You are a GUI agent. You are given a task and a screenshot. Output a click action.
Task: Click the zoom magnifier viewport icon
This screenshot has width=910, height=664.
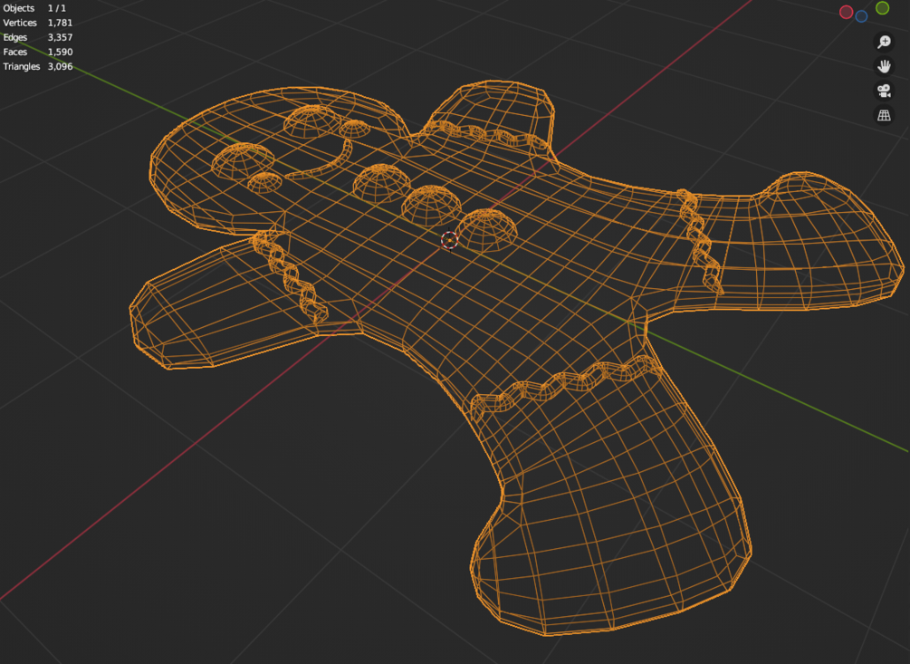pyautogui.click(x=884, y=42)
